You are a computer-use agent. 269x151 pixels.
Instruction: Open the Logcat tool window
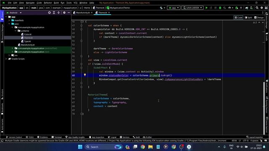click(112, 137)
